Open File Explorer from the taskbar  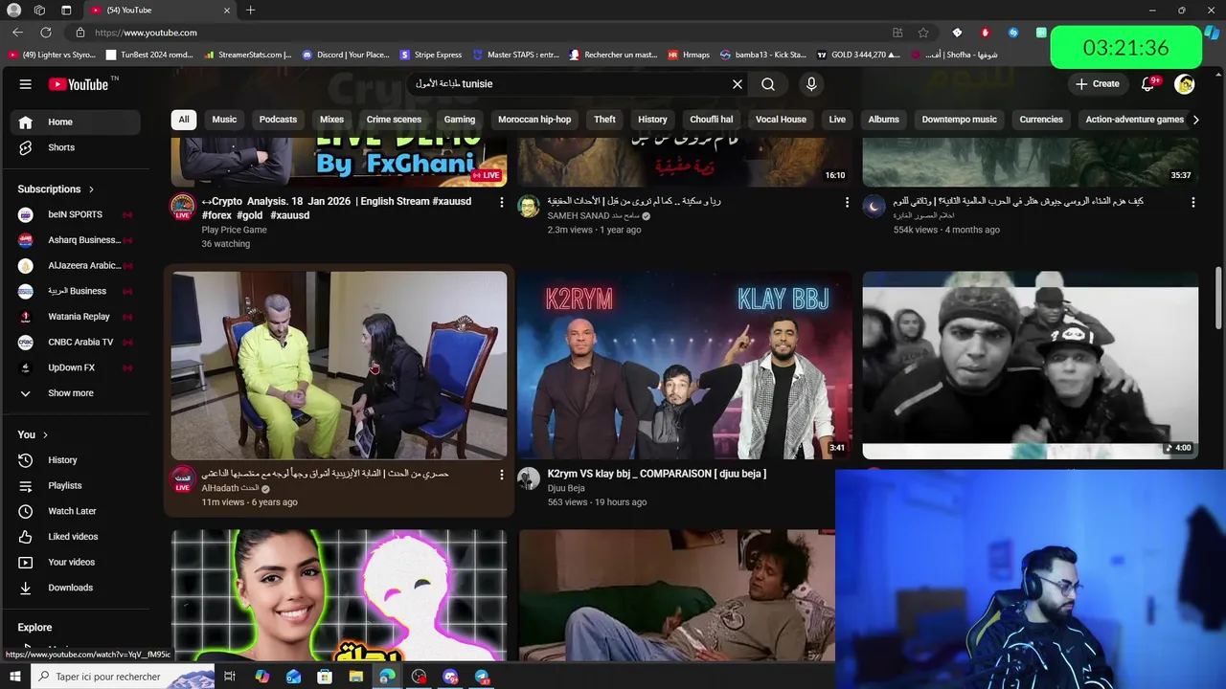click(356, 677)
